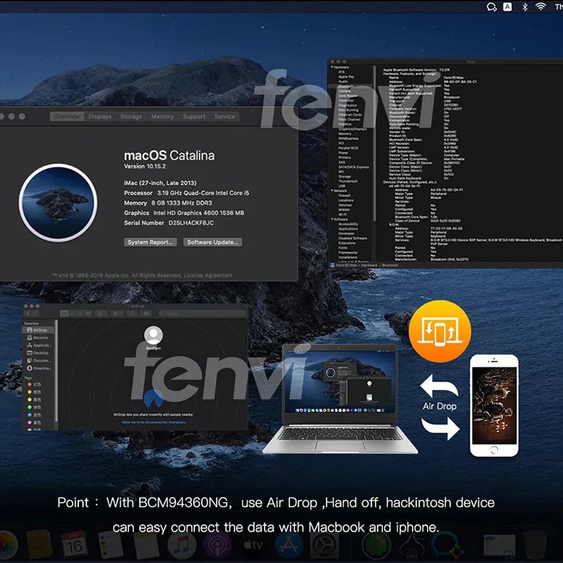Launch Apple TV app from dock

point(253,545)
